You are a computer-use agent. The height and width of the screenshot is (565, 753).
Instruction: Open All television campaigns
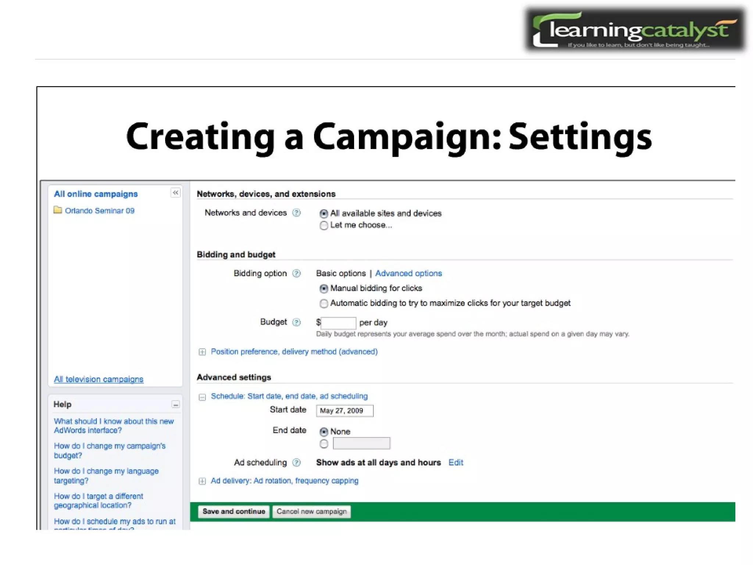(x=99, y=379)
